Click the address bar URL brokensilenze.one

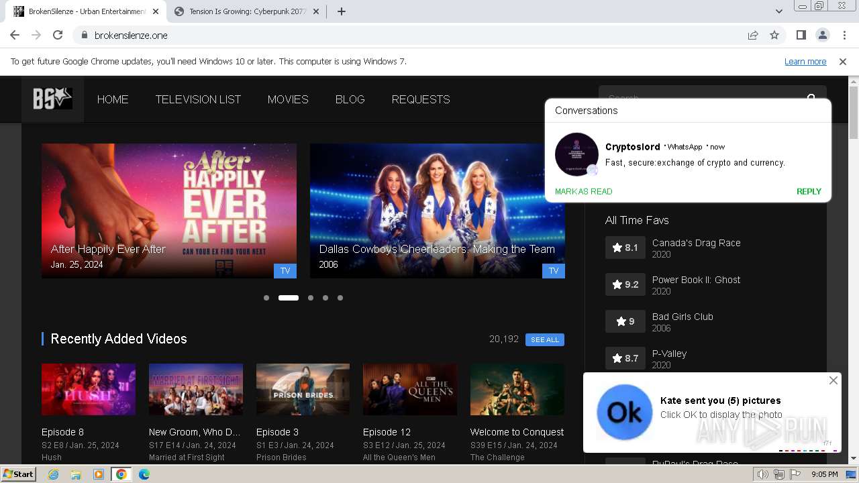pyautogui.click(x=131, y=36)
